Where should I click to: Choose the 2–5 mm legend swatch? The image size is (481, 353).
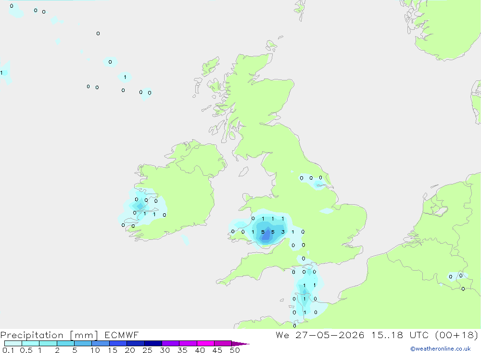(x=65, y=343)
